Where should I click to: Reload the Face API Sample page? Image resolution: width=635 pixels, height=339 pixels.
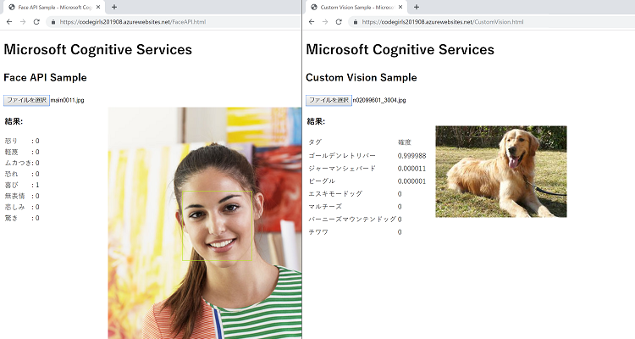point(36,22)
